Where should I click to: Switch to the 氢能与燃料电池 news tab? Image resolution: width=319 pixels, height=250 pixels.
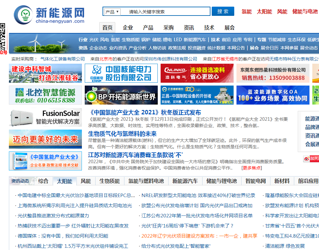[146, 181]
